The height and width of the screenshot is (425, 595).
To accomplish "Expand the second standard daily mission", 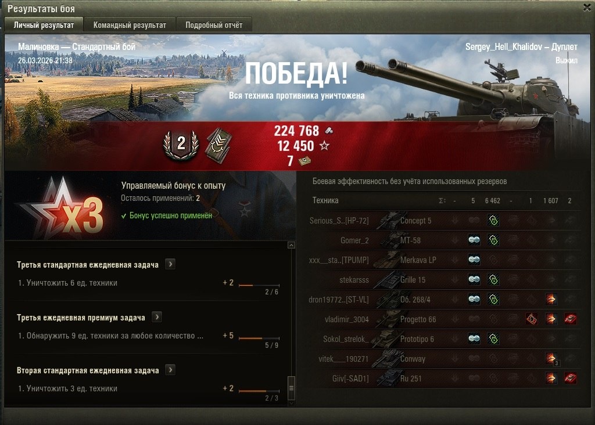I will pos(170,370).
